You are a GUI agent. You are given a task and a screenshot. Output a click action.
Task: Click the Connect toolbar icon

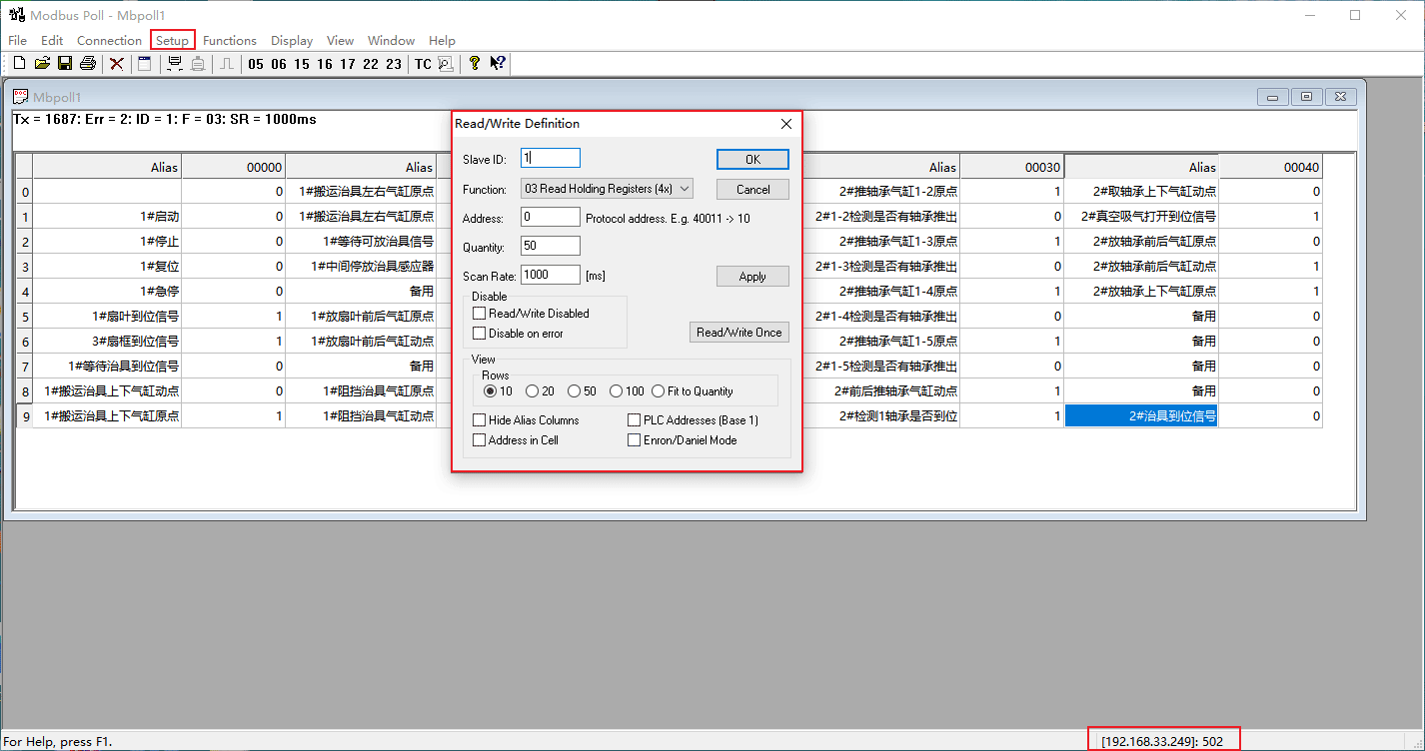point(175,64)
